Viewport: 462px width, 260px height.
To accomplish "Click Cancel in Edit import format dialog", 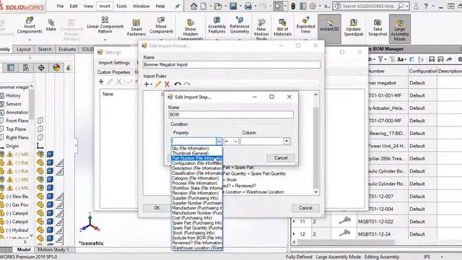I will coord(305,208).
